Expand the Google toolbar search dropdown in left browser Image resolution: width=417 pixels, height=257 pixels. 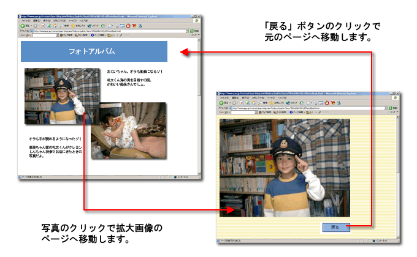pos(58,35)
